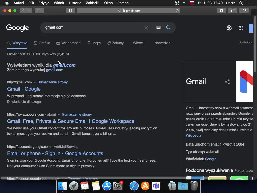This screenshot has width=257, height=193.
Task: Click the Safari address bar
Action: pos(128,11)
